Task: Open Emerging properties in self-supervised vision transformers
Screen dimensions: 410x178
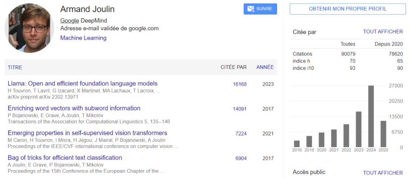Action: (87, 133)
